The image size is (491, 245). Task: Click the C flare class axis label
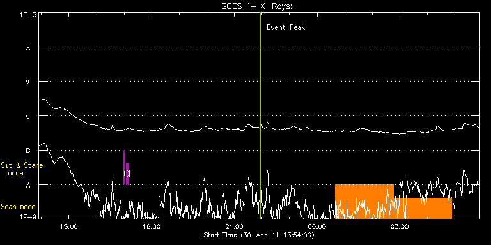tap(28, 116)
